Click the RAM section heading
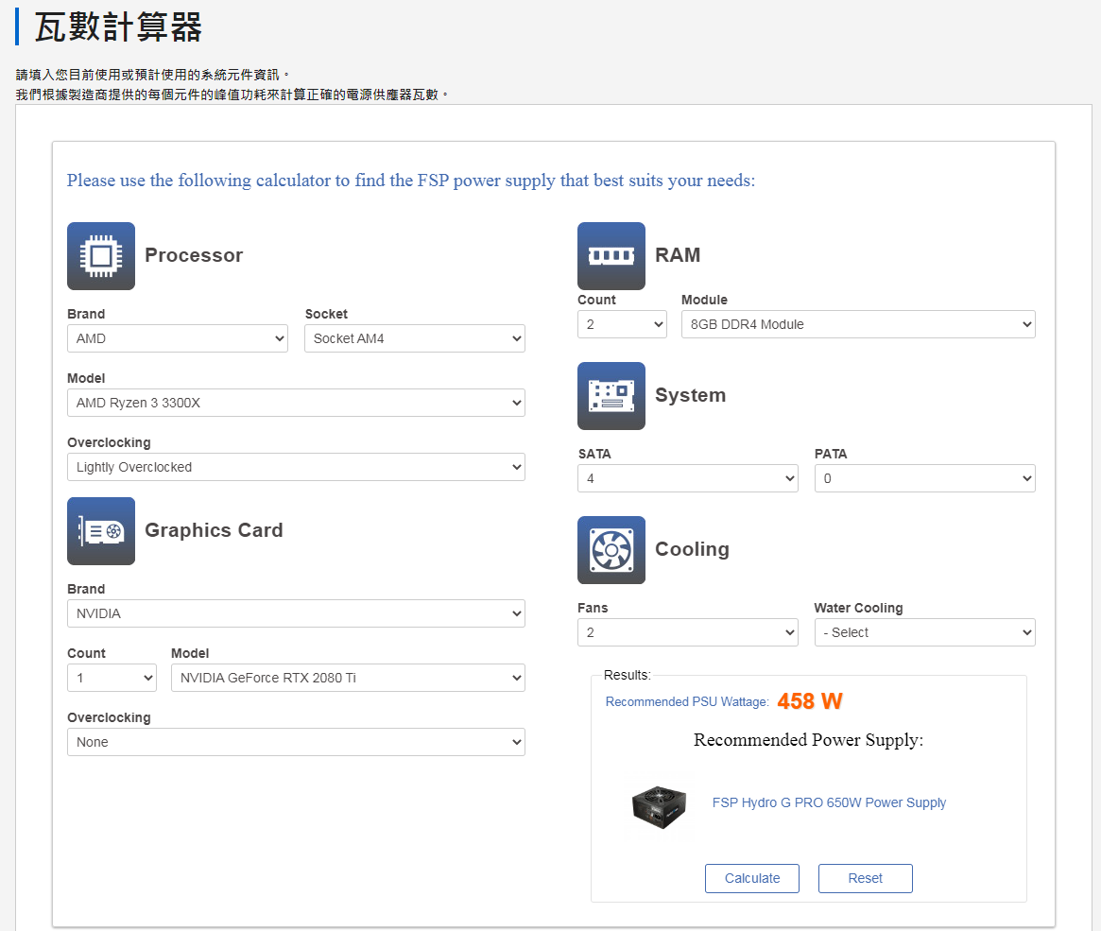1101x931 pixels. 678,255
